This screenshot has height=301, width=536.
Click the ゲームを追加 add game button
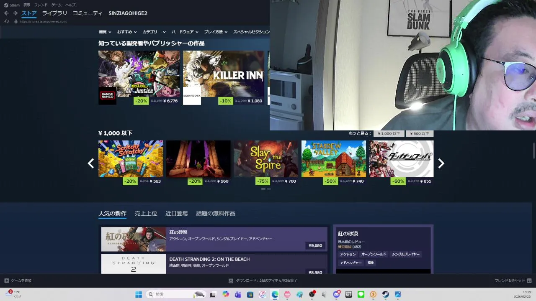tap(18, 281)
